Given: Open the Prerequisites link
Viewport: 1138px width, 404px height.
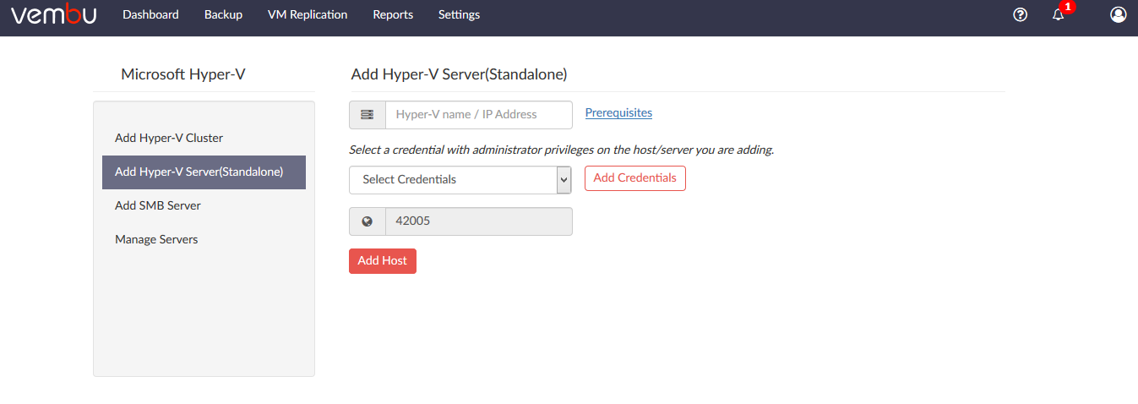Looking at the screenshot, I should [618, 112].
